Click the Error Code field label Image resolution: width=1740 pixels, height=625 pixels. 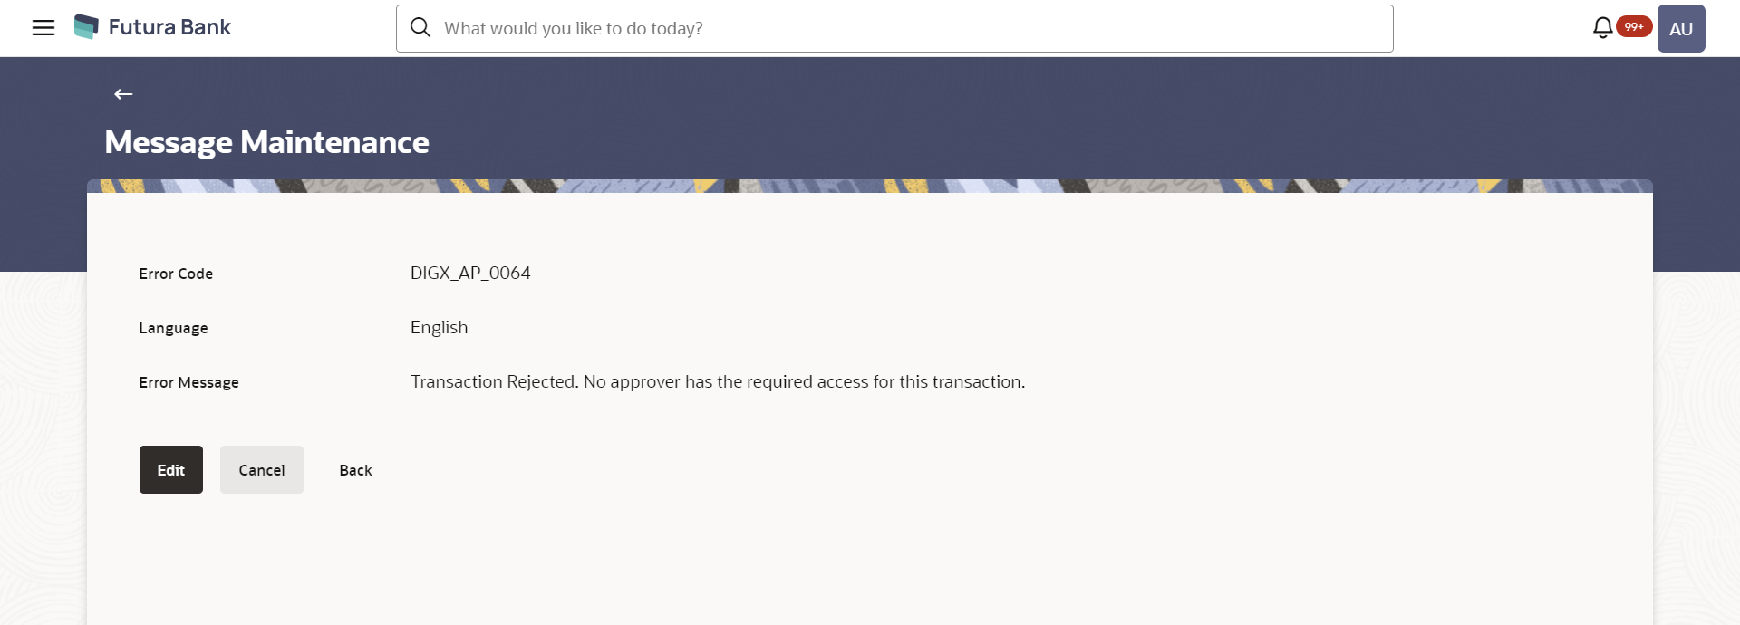coord(176,274)
